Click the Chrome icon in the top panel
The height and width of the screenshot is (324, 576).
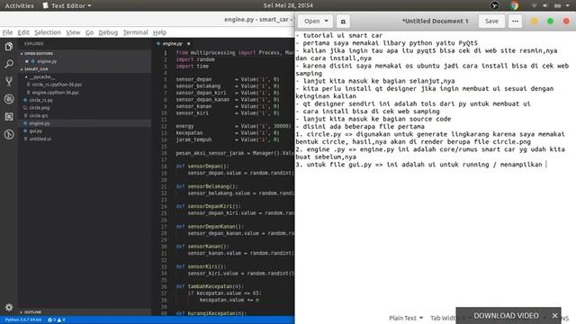point(514,5)
